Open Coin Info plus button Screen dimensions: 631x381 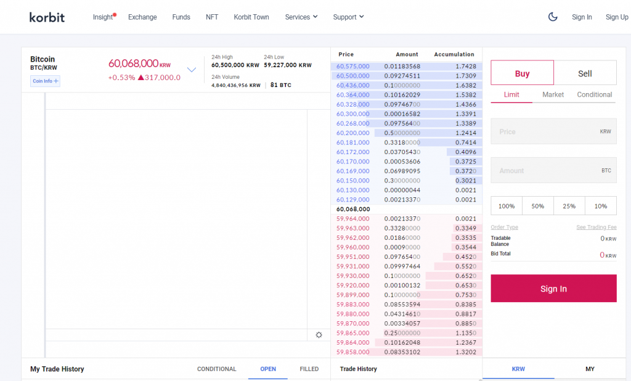[x=46, y=81]
